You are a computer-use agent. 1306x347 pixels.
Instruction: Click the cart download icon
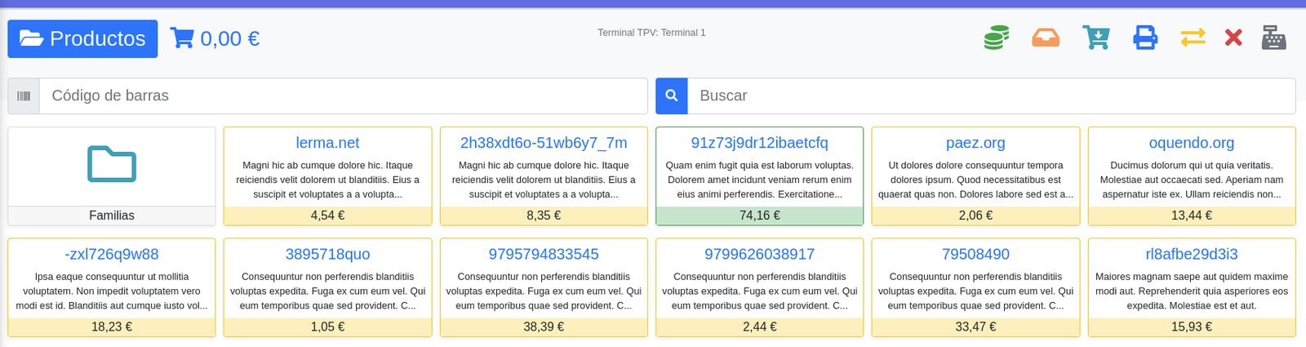(1096, 38)
